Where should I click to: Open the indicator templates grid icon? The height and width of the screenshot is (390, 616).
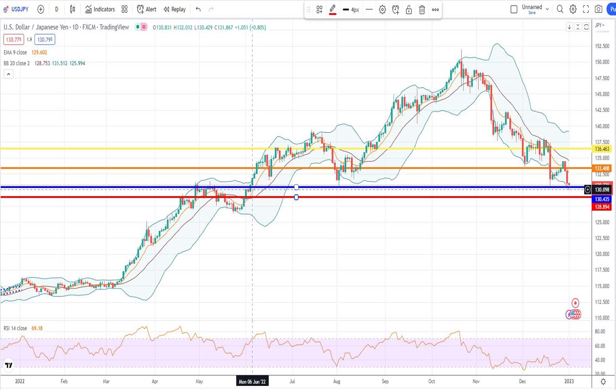pyautogui.click(x=124, y=9)
